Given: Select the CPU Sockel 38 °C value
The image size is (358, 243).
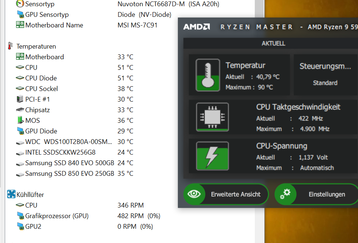Looking at the screenshot, I should coord(125,89).
